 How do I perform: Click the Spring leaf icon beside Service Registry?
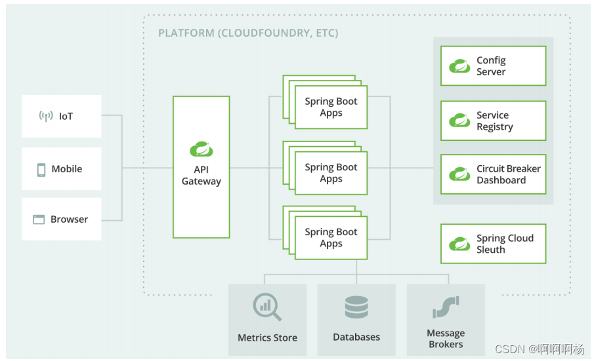459,121
